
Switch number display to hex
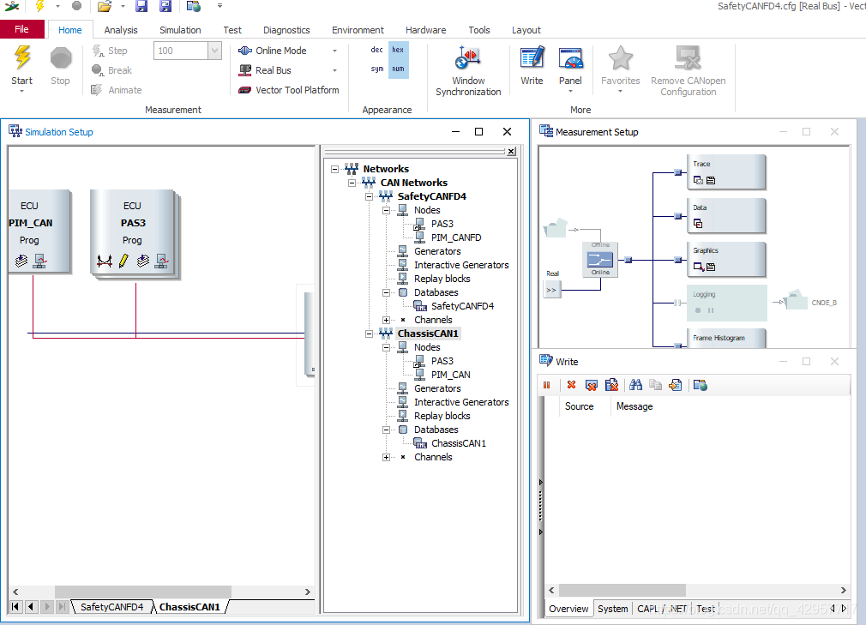coord(398,50)
